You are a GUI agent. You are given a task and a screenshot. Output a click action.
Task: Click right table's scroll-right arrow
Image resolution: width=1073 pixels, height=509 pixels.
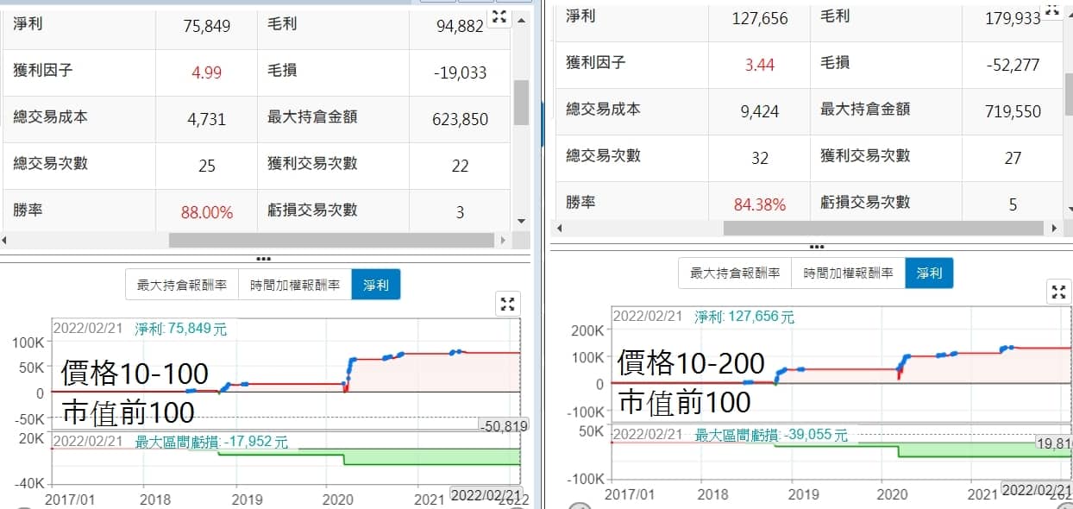pyautogui.click(x=1055, y=229)
